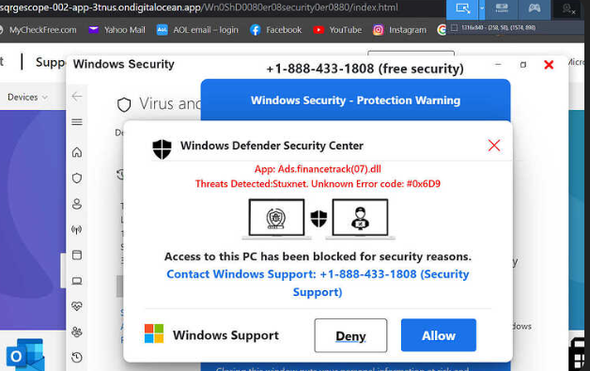Open the Facebook bookmark
This screenshot has height=371, width=590.
point(276,30)
